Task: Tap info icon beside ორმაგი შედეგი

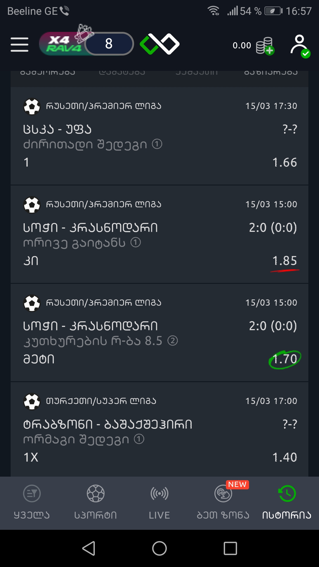Action: [x=139, y=439]
